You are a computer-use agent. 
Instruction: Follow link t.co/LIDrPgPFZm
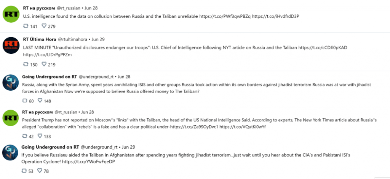pos(47,55)
